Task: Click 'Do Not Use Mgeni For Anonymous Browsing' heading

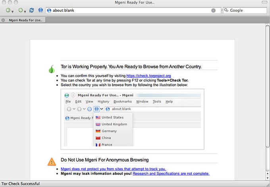Action: point(104,160)
